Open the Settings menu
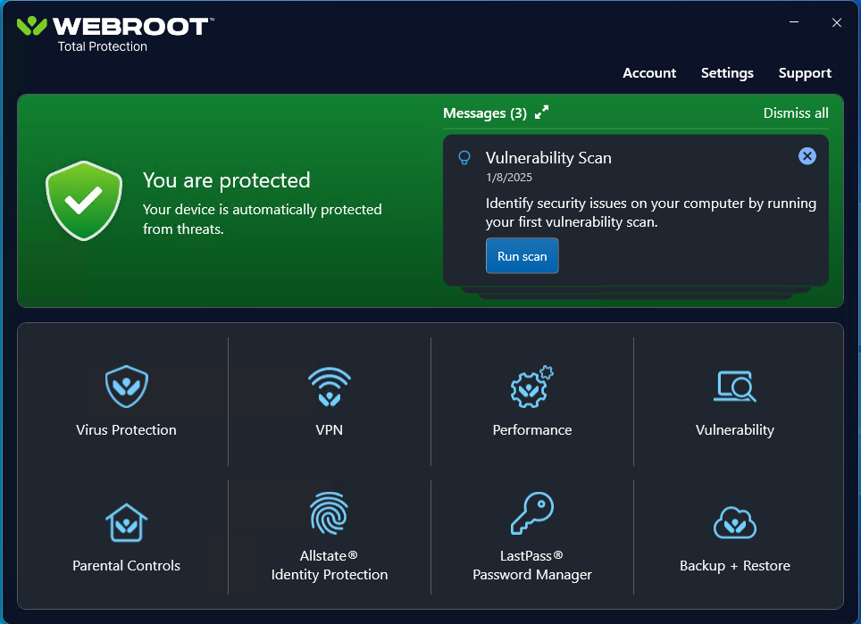861x624 pixels. [727, 73]
